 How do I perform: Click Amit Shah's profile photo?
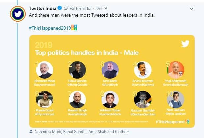[110, 70]
